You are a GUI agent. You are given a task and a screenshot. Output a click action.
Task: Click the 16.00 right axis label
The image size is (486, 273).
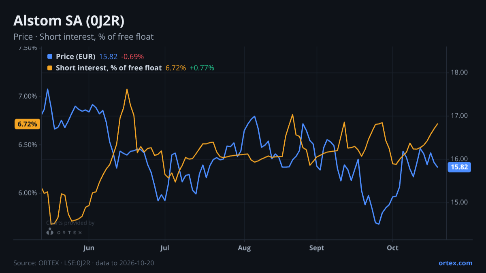(x=459, y=159)
